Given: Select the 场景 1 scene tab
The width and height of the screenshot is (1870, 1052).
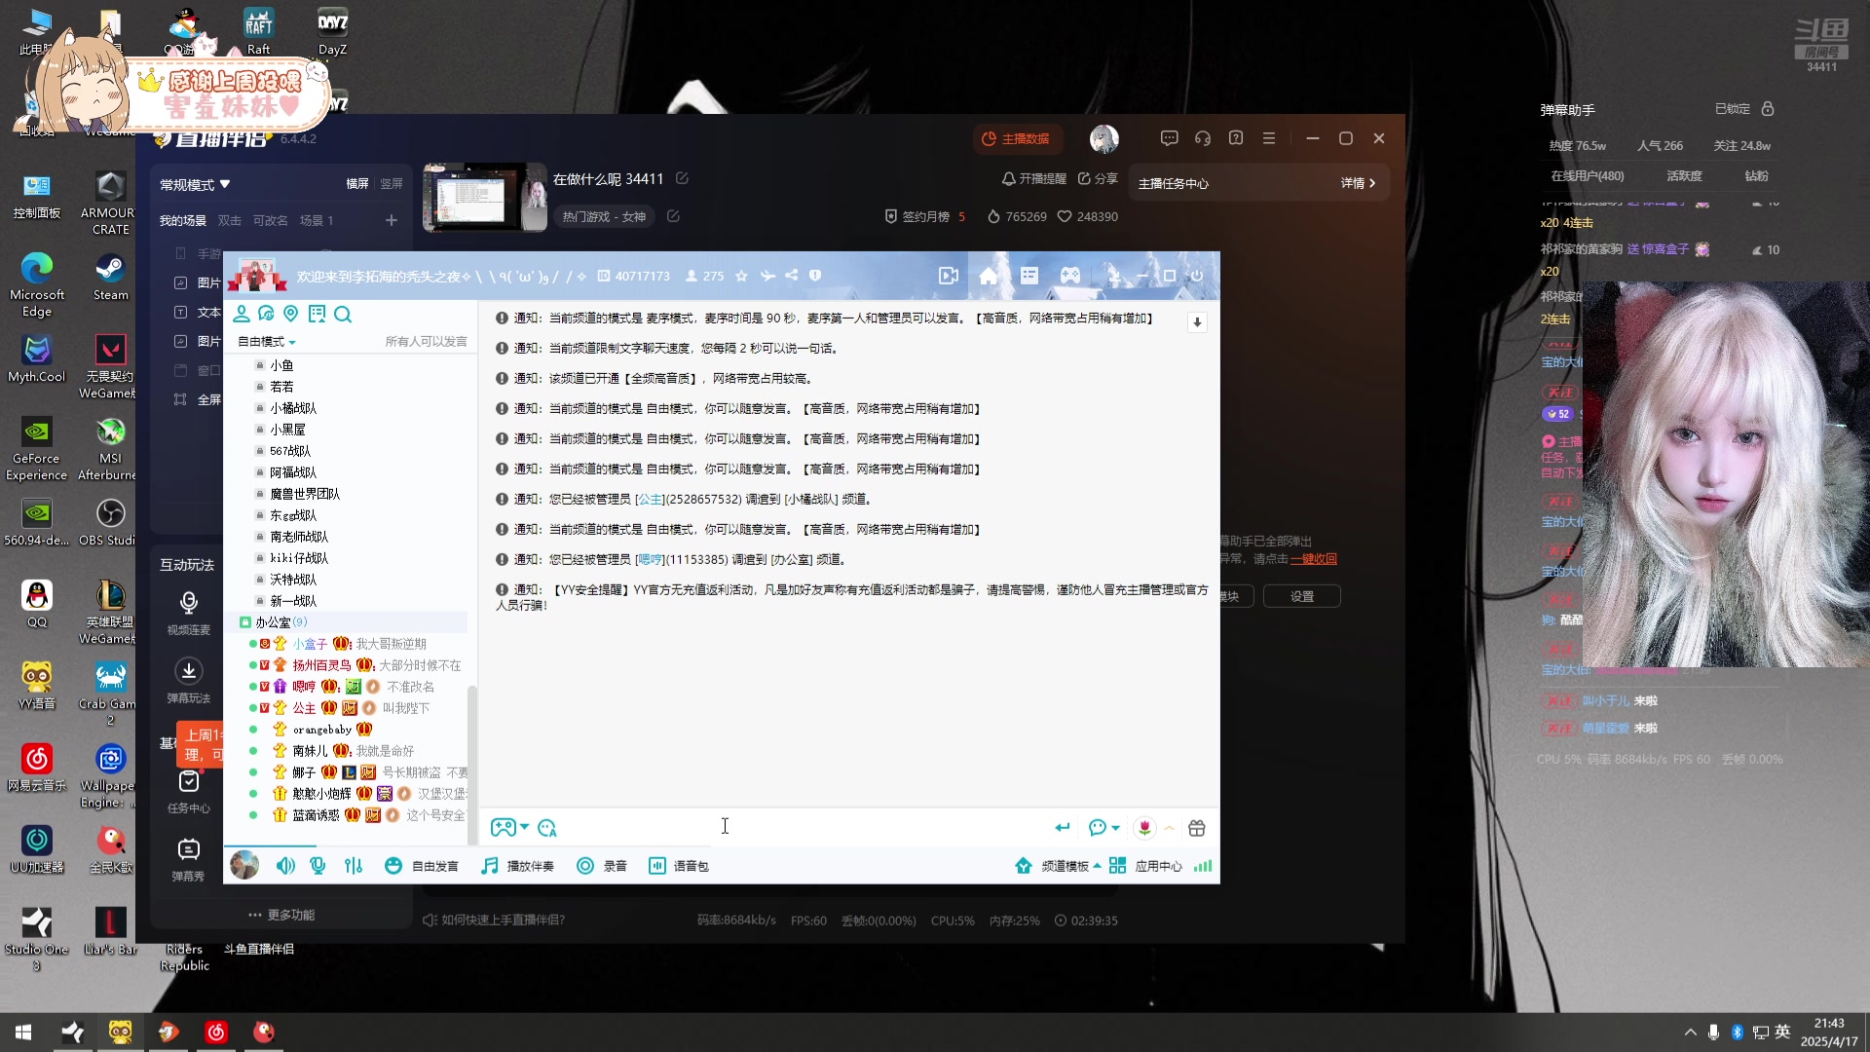Looking at the screenshot, I should [x=317, y=221].
